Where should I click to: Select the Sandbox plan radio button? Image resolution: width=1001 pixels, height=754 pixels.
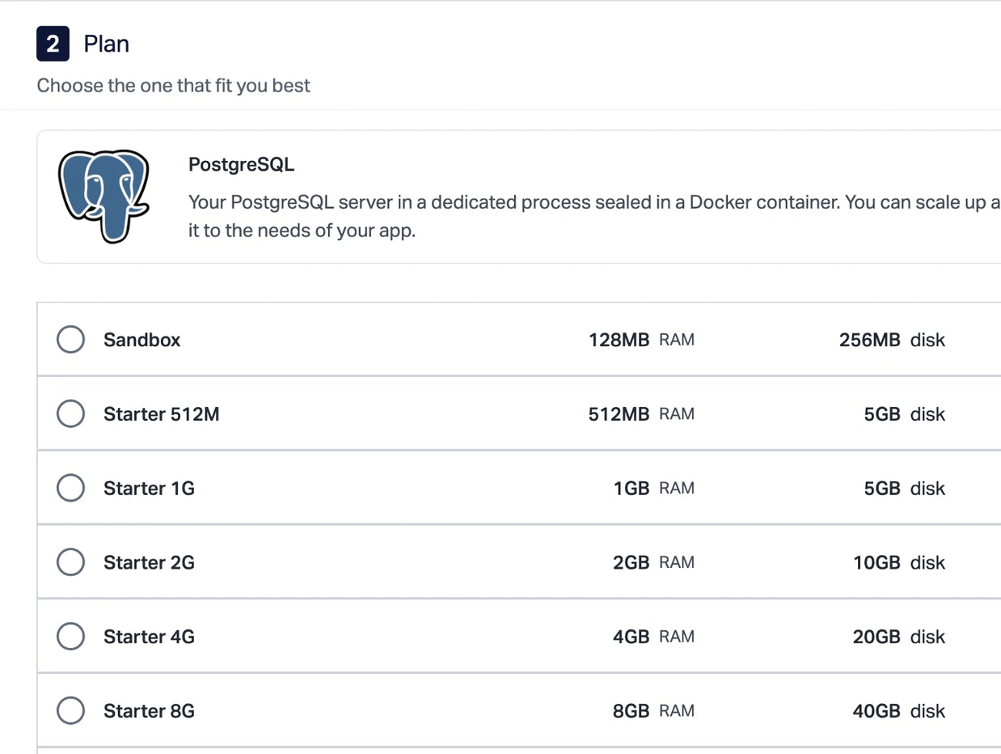point(70,339)
